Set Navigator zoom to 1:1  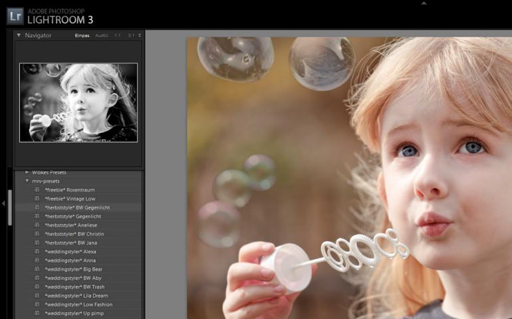coord(118,35)
